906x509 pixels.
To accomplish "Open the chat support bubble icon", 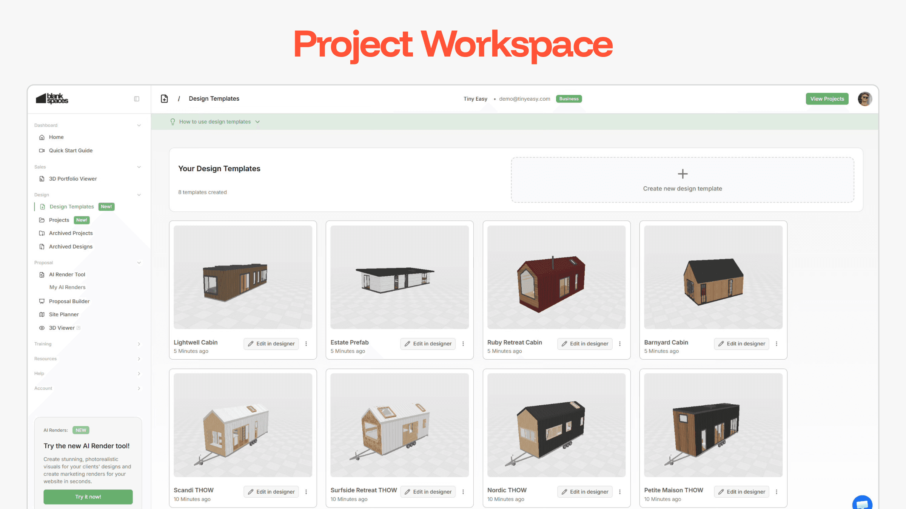I will [x=862, y=503].
